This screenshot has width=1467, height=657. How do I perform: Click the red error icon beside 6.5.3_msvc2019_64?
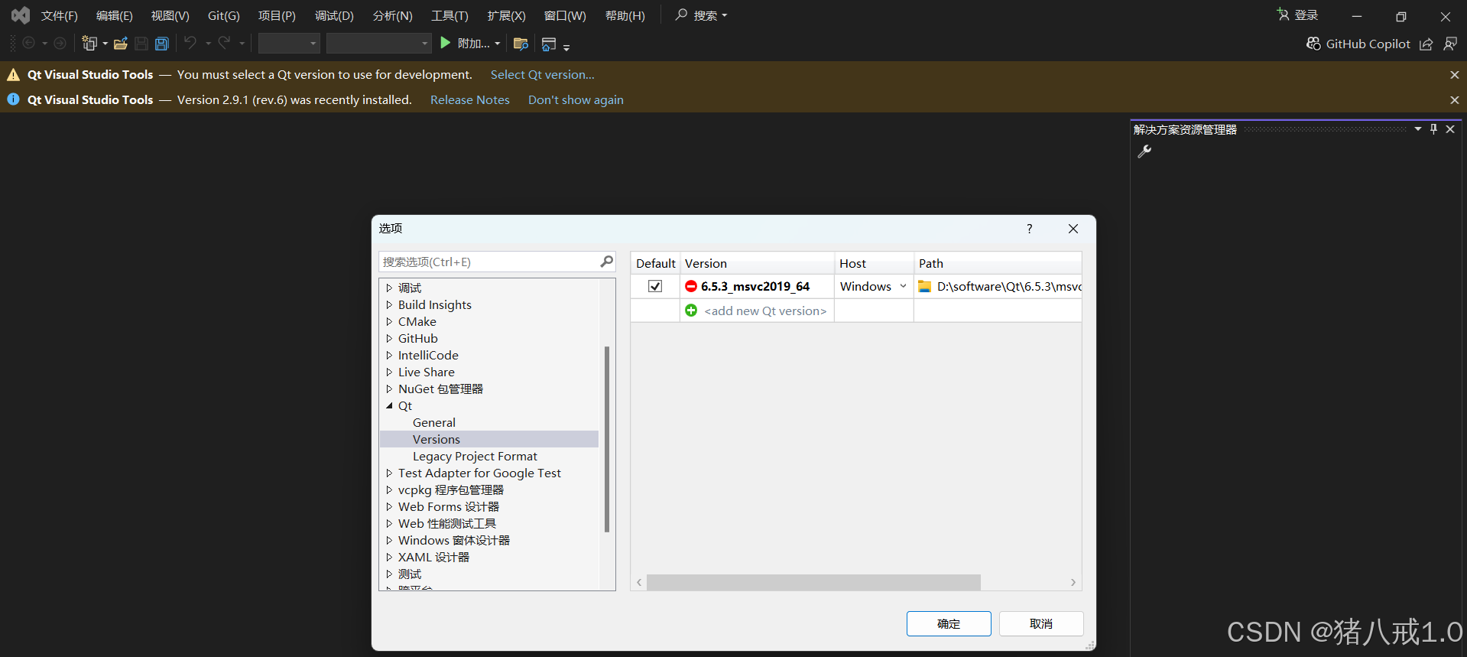click(691, 286)
